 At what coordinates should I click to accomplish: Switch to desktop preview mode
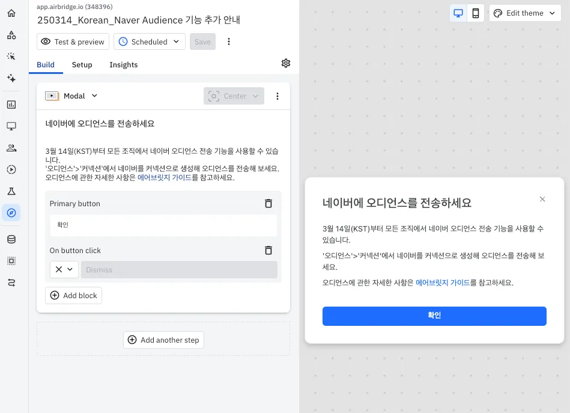(x=458, y=13)
